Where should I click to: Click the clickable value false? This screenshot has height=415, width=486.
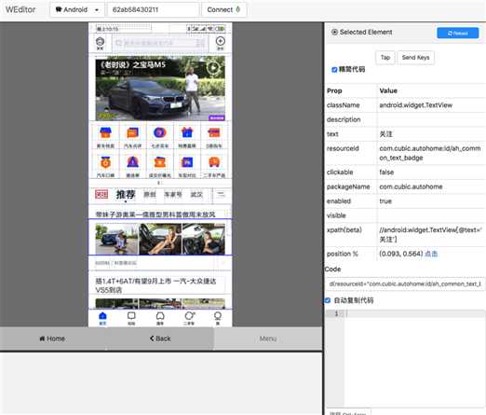386,173
